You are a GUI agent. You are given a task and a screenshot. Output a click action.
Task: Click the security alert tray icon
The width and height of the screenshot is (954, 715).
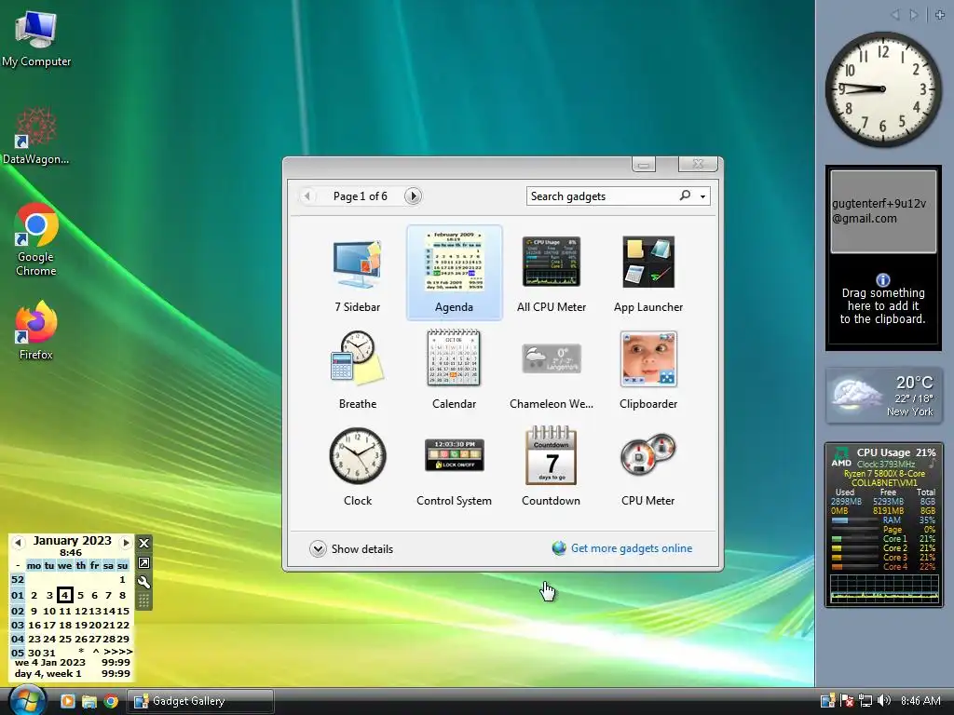click(846, 700)
